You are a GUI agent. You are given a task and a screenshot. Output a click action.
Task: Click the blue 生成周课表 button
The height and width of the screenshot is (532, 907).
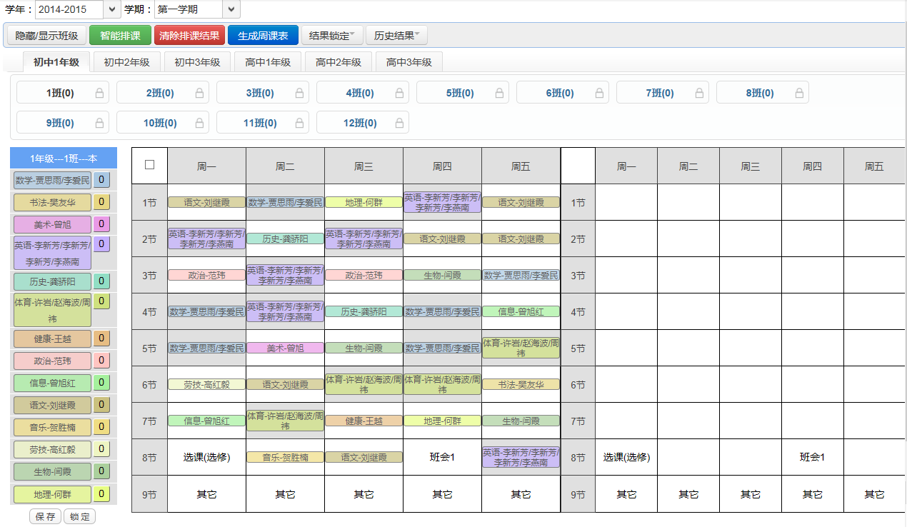(263, 36)
